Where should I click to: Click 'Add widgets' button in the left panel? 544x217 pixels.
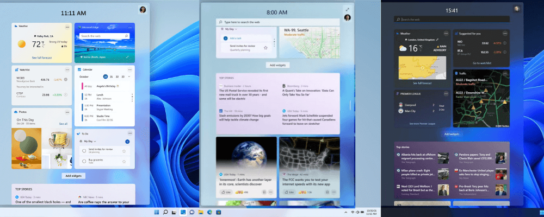(73, 176)
